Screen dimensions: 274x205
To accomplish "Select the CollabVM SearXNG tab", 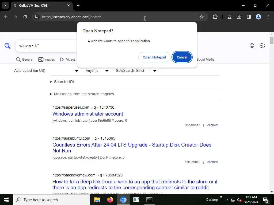I will coord(41,5).
